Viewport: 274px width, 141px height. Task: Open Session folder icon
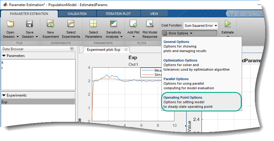(x=10, y=23)
